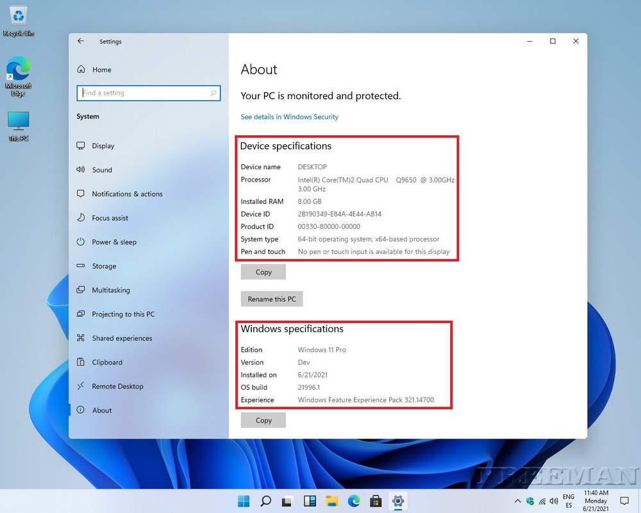This screenshot has width=641, height=513.
Task: Focus the Find a setting search box
Action: coord(149,93)
